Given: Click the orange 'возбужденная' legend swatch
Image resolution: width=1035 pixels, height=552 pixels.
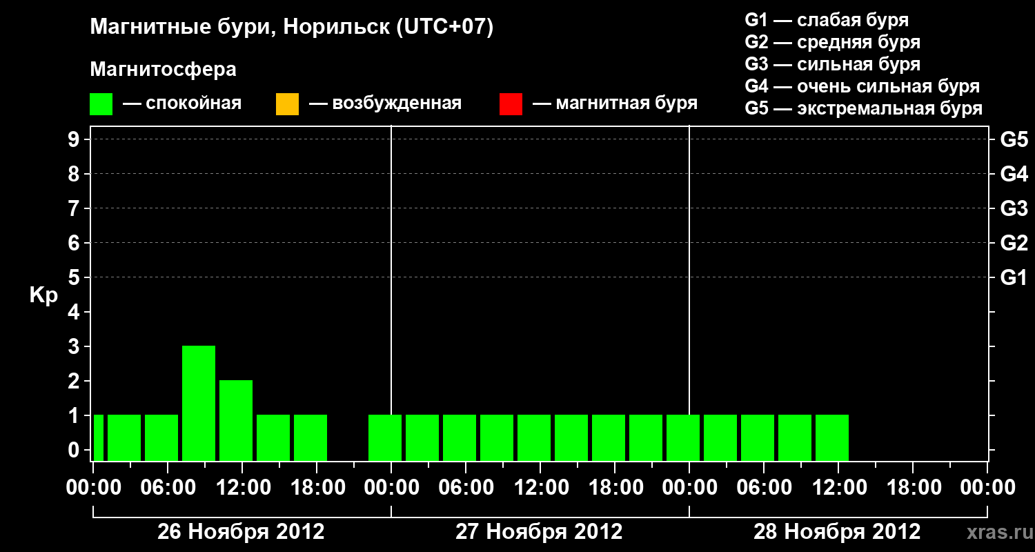Looking at the screenshot, I should click(x=287, y=103).
